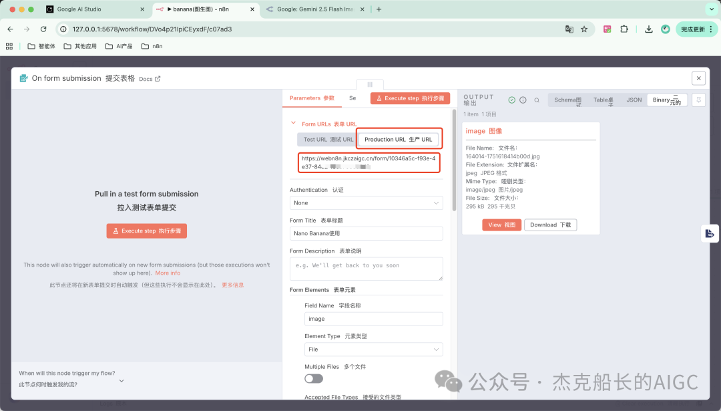Click the 更多信息 link
This screenshot has height=411, width=721.
click(x=233, y=285)
